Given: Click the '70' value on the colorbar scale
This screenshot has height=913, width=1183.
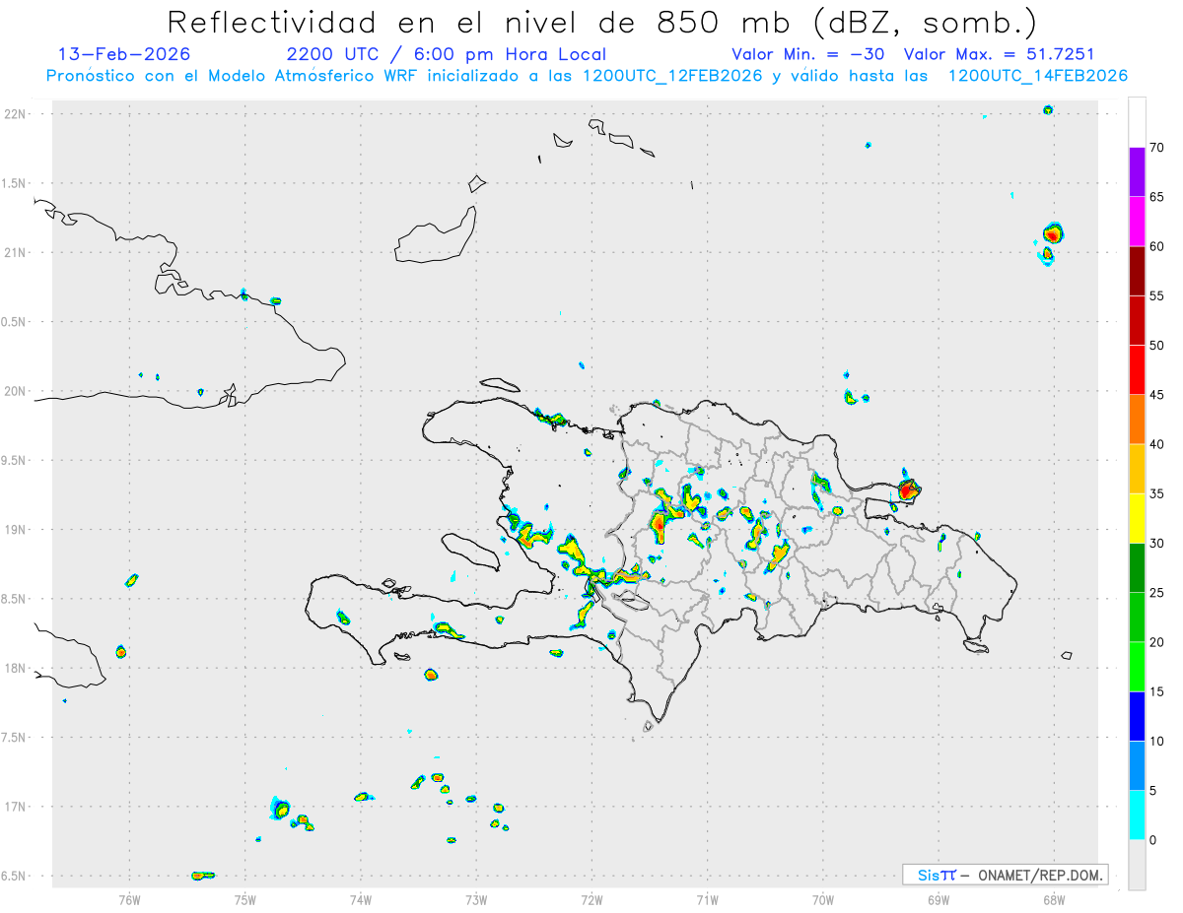Looking at the screenshot, I should pyautogui.click(x=1158, y=148).
